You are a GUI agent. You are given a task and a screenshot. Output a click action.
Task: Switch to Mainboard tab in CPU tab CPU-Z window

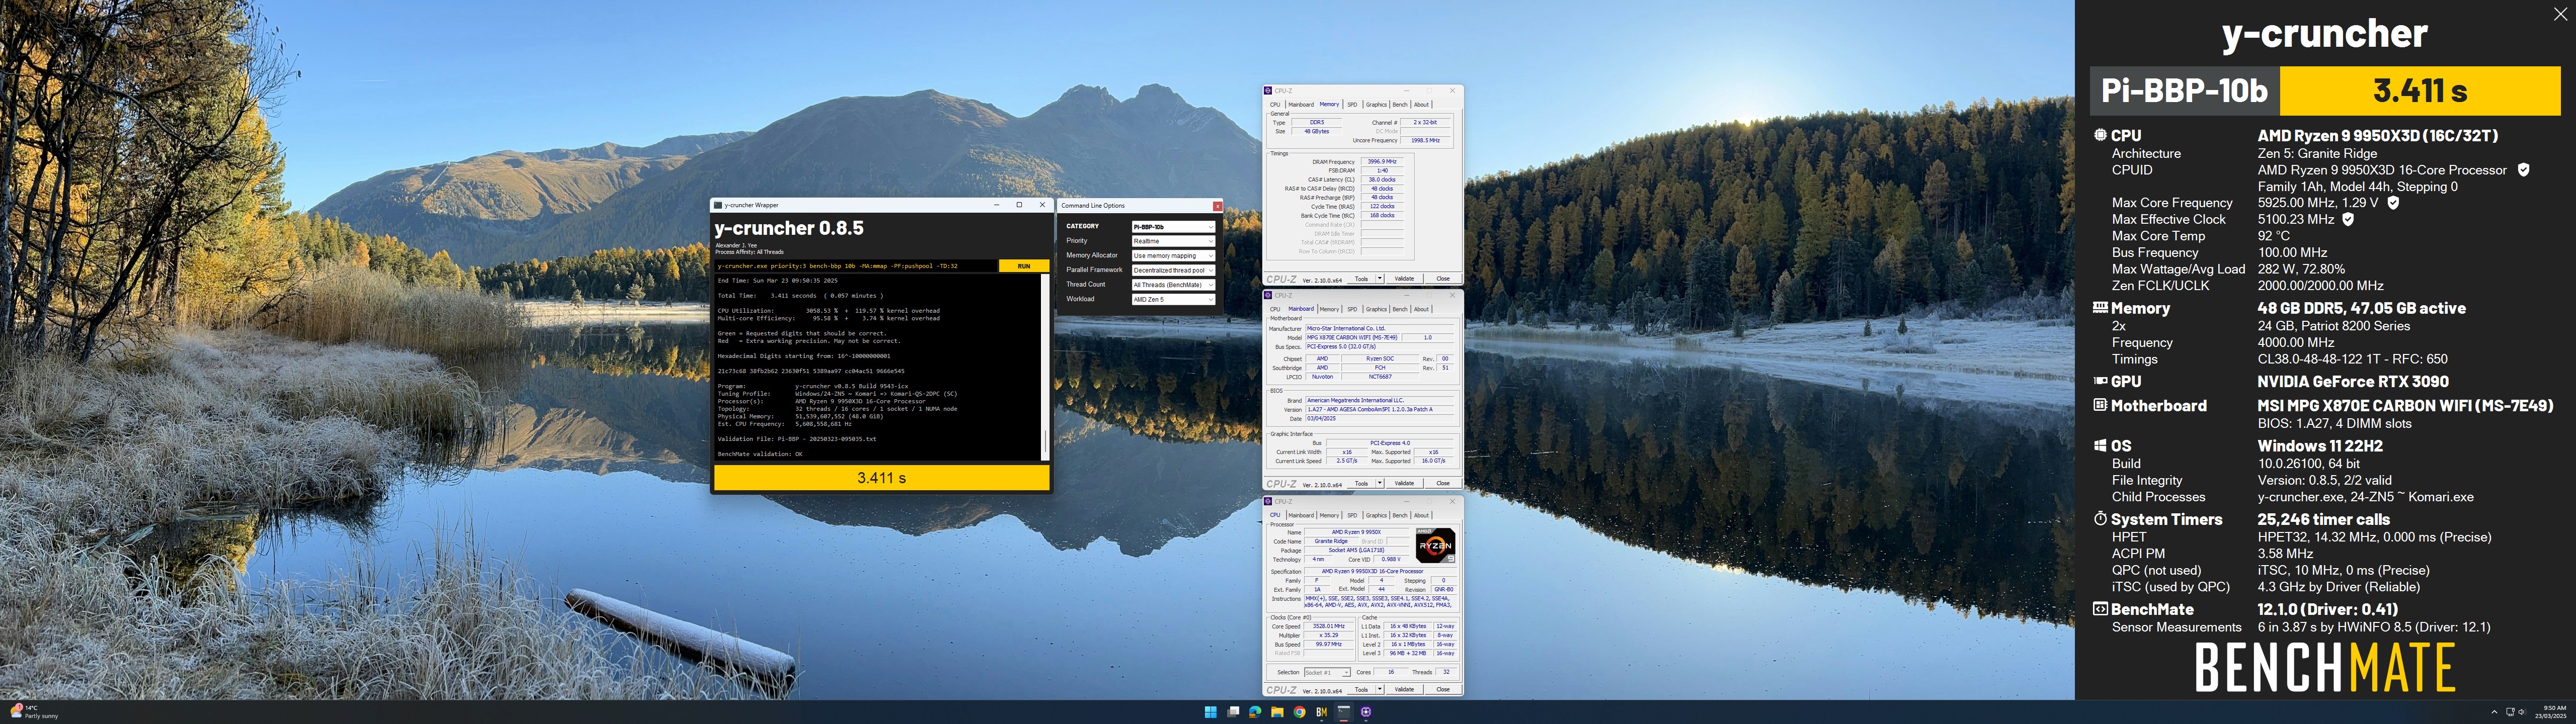(x=1301, y=515)
